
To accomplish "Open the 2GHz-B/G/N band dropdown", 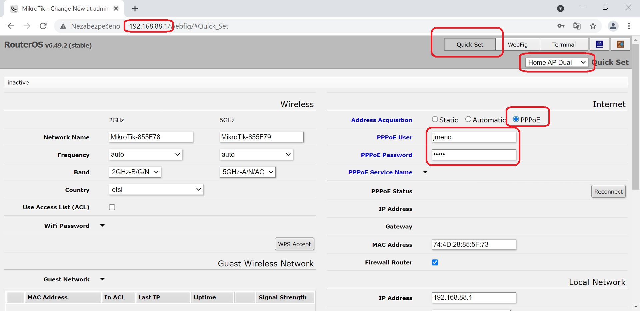I will click(x=135, y=172).
